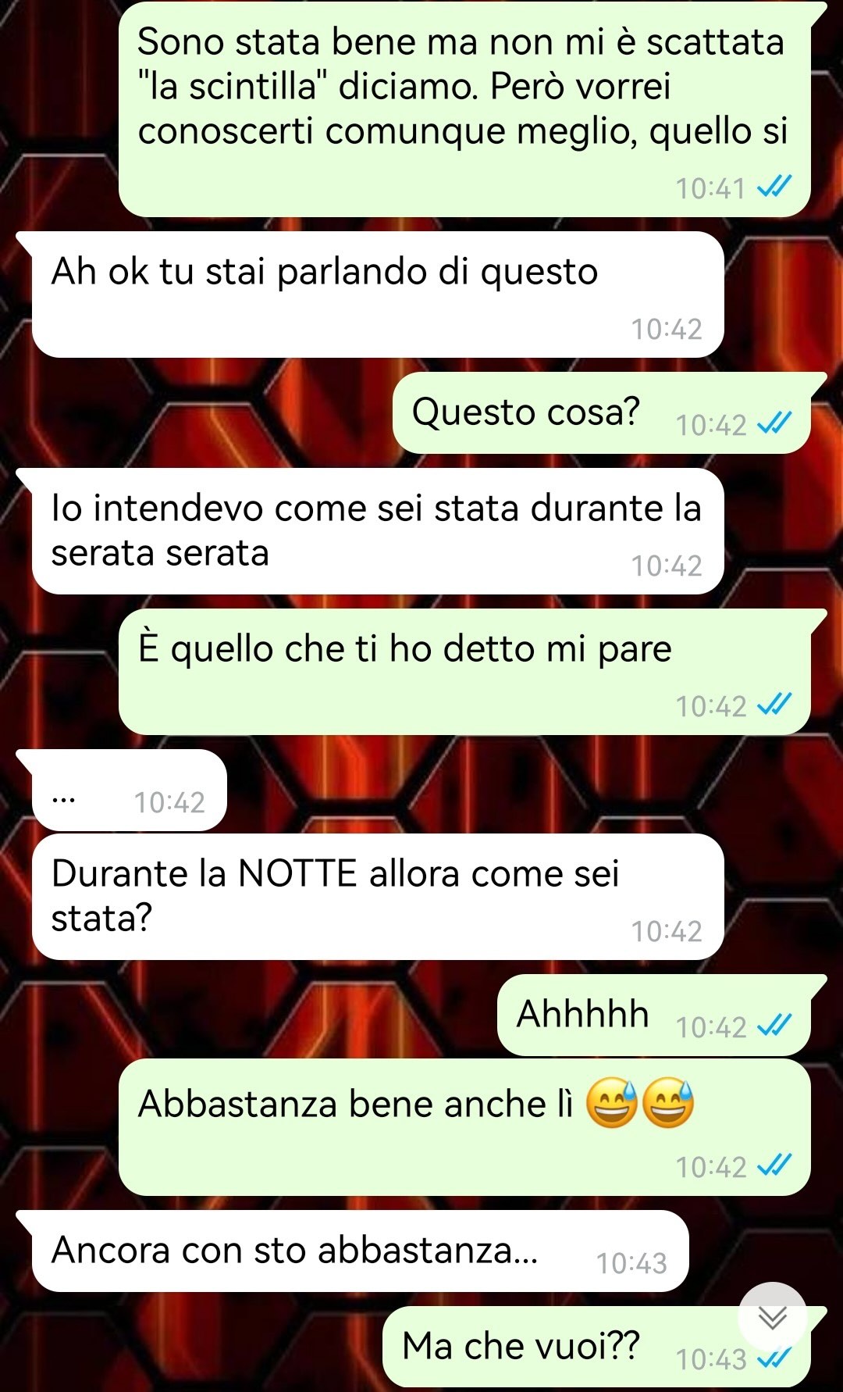This screenshot has height=1392, width=843.
Task: Click the 10:43 timestamp on 'Ancora con sto' message
Action: tap(631, 1263)
